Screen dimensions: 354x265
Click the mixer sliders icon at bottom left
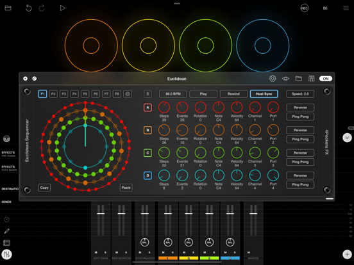7,254
